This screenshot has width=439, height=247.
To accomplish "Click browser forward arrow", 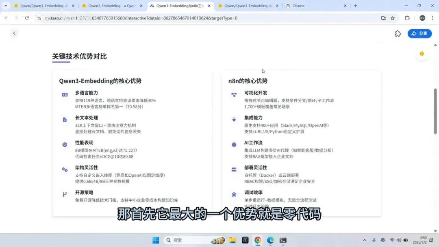I will click(x=16, y=18).
